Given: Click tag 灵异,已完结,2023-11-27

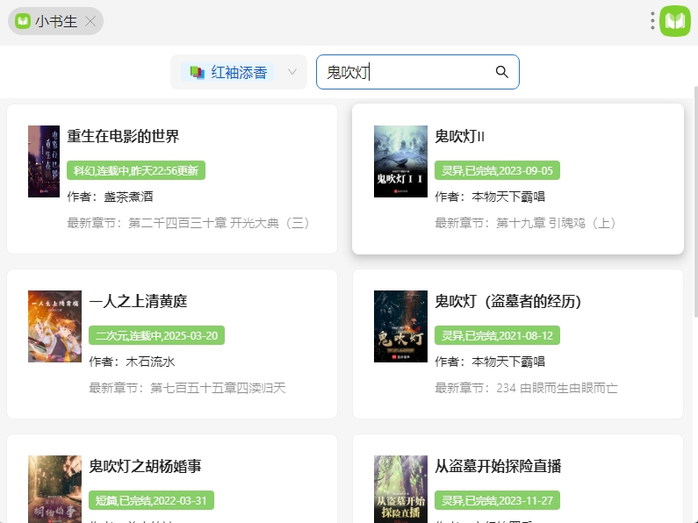Looking at the screenshot, I should click(x=497, y=500).
